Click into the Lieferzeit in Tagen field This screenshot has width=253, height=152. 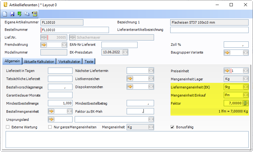pyautogui.click(x=60, y=71)
